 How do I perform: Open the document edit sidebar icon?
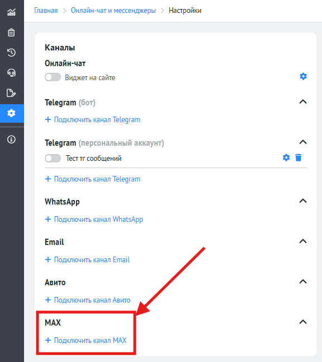pos(11,93)
